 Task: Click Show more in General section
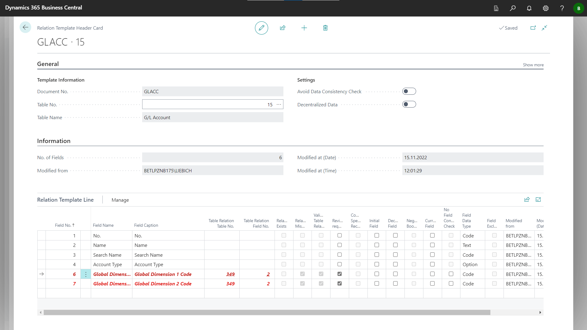[533, 65]
